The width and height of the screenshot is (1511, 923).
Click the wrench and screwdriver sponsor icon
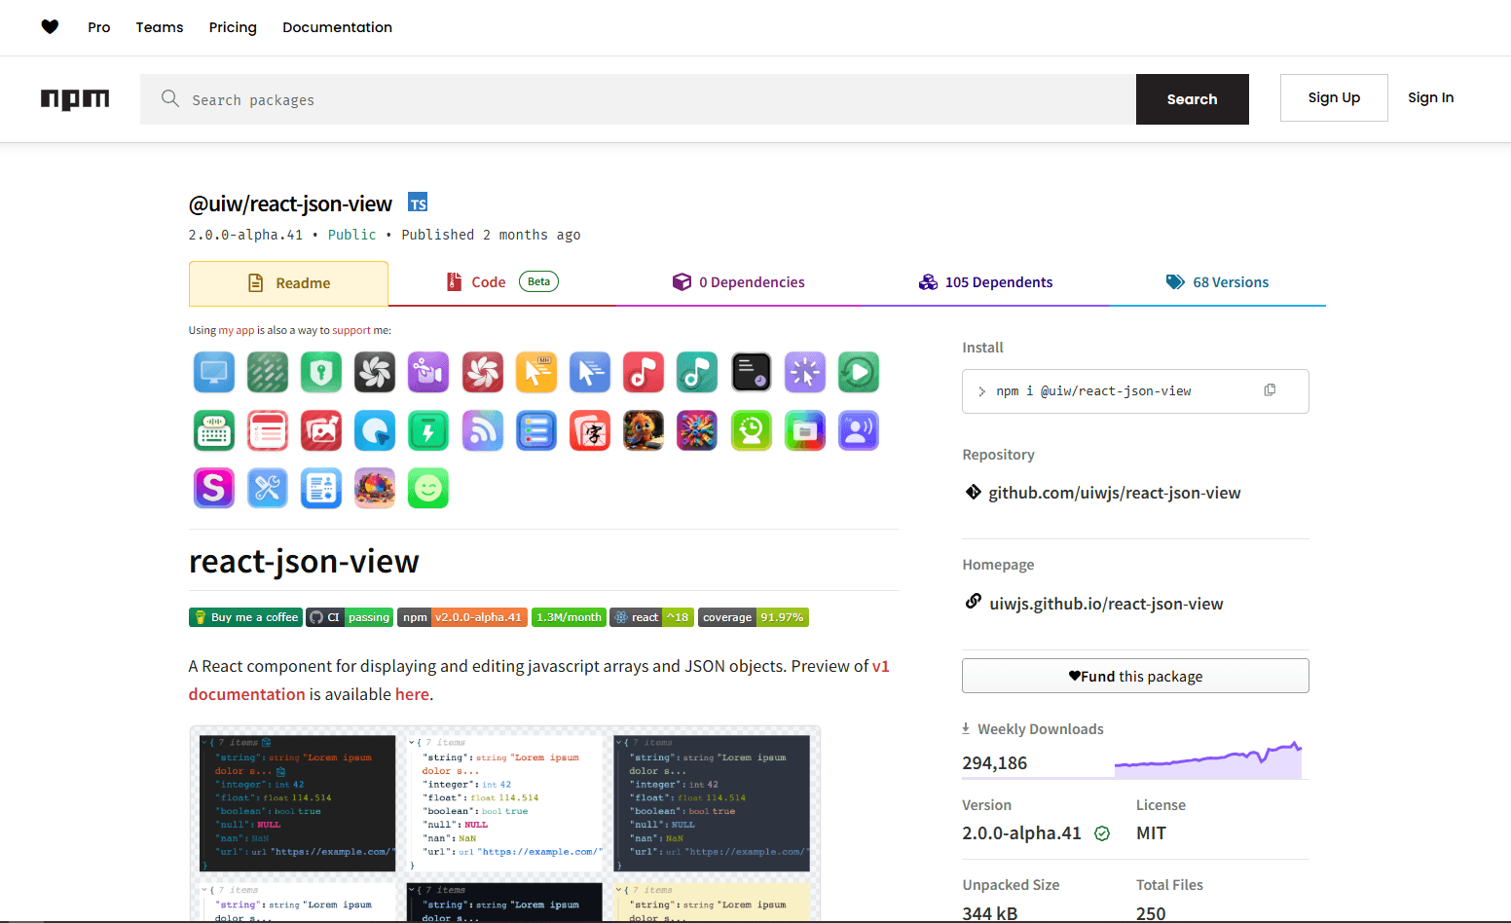pyautogui.click(x=268, y=488)
